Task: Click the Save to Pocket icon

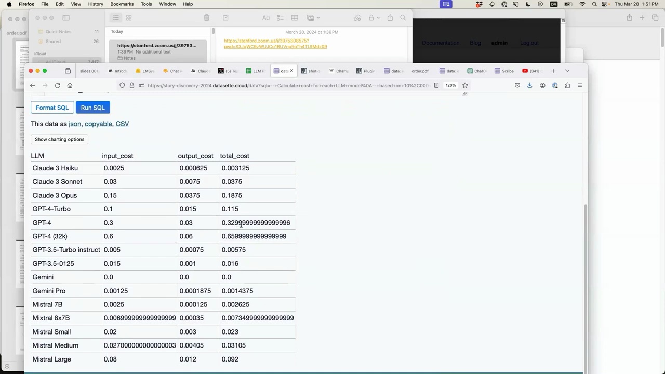Action: (517, 85)
